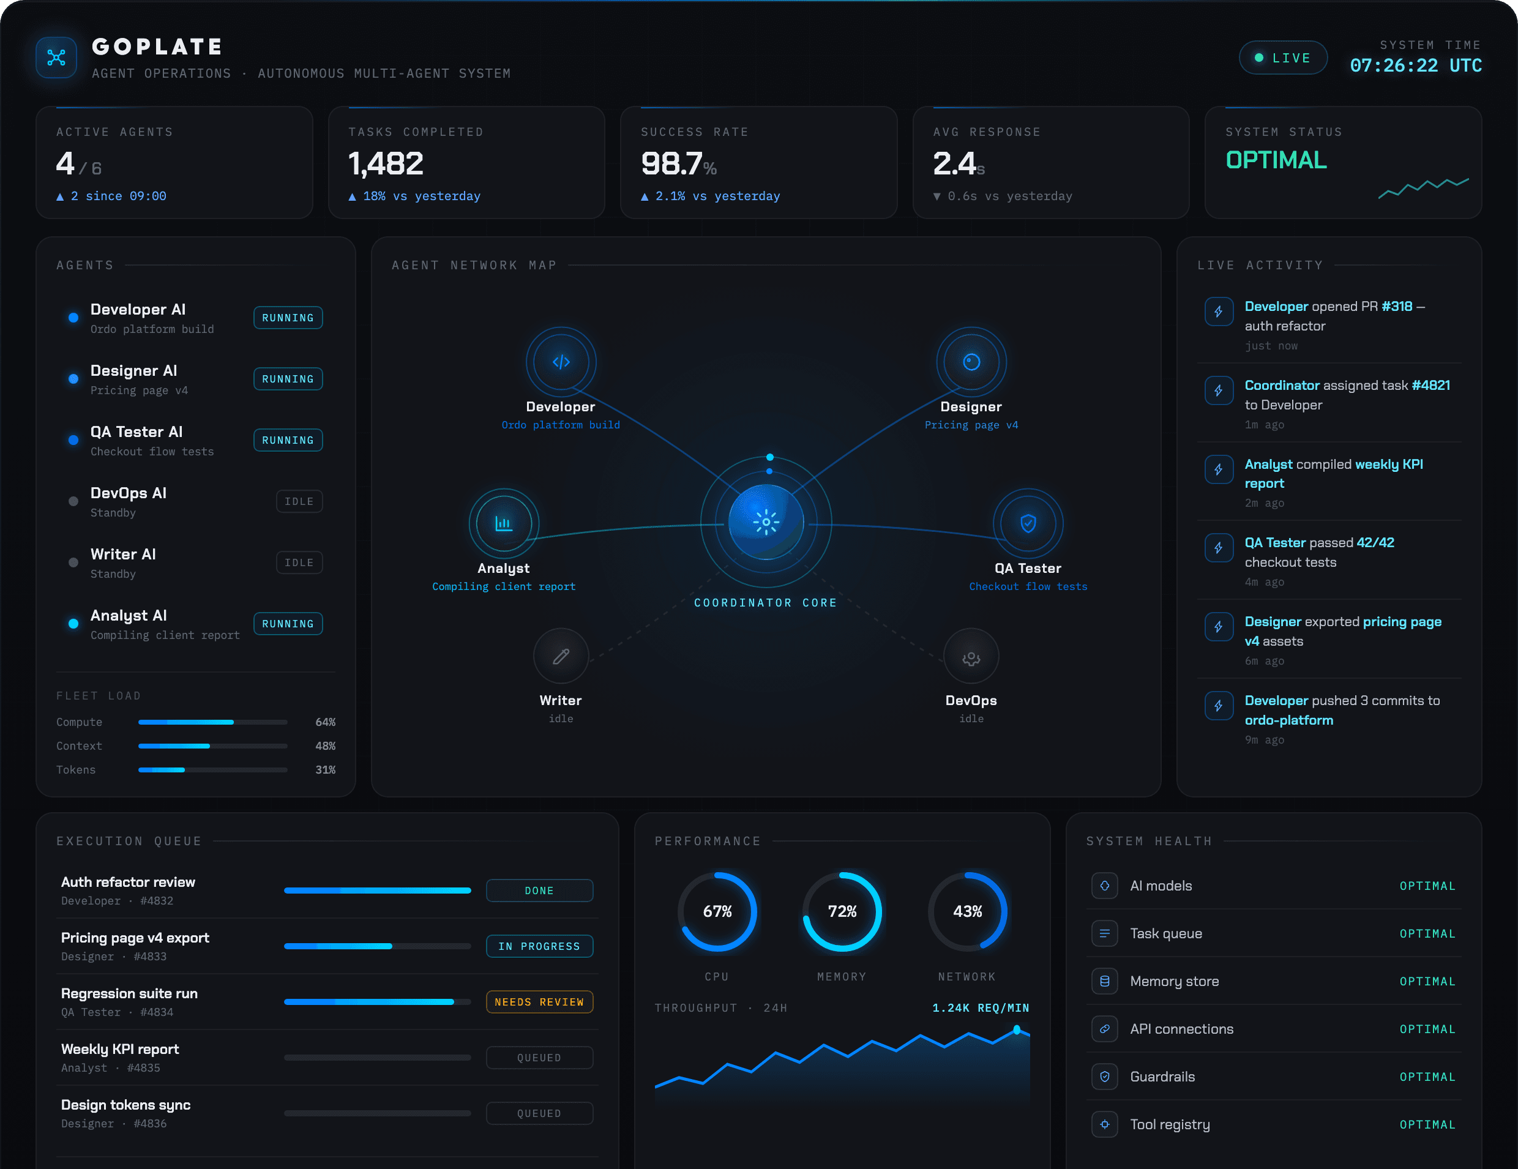
Task: Open the ordo-platform link in activity
Action: tap(1288, 720)
